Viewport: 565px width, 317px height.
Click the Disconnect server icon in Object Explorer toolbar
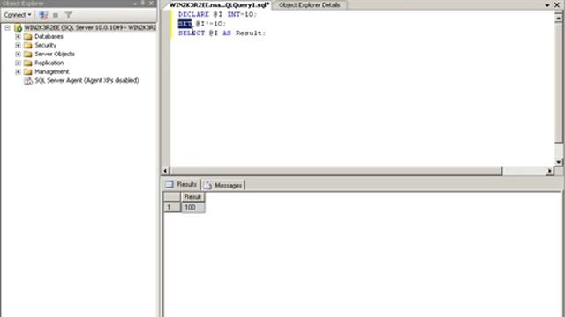pos(43,15)
